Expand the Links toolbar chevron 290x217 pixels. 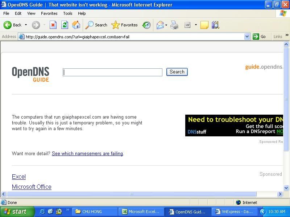pos(287,35)
